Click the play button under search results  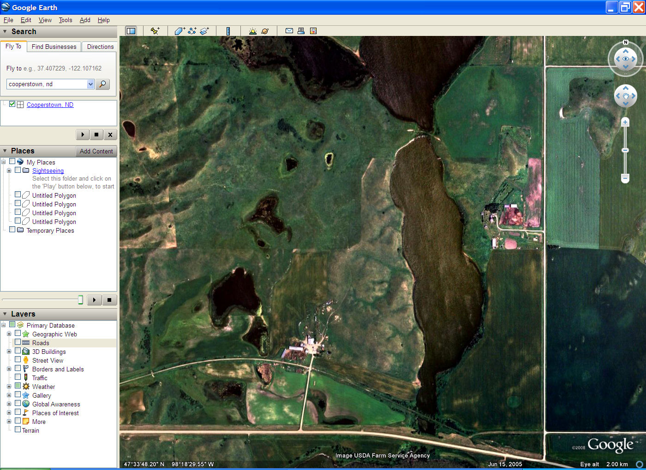tap(83, 135)
